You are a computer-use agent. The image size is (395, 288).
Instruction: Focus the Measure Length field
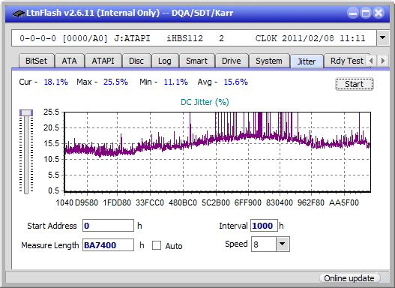(108, 245)
